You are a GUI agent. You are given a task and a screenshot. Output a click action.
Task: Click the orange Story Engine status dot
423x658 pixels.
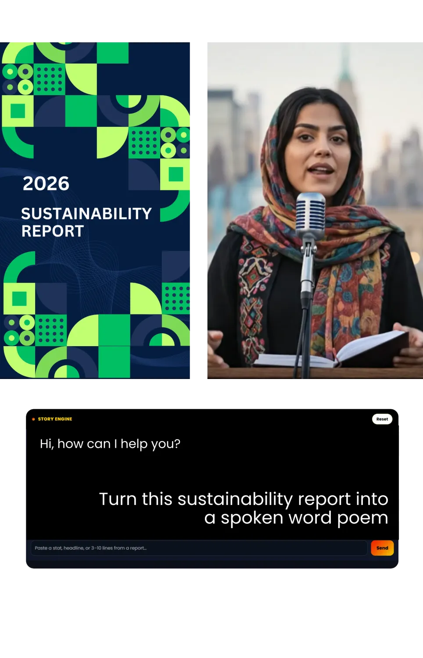click(33, 419)
